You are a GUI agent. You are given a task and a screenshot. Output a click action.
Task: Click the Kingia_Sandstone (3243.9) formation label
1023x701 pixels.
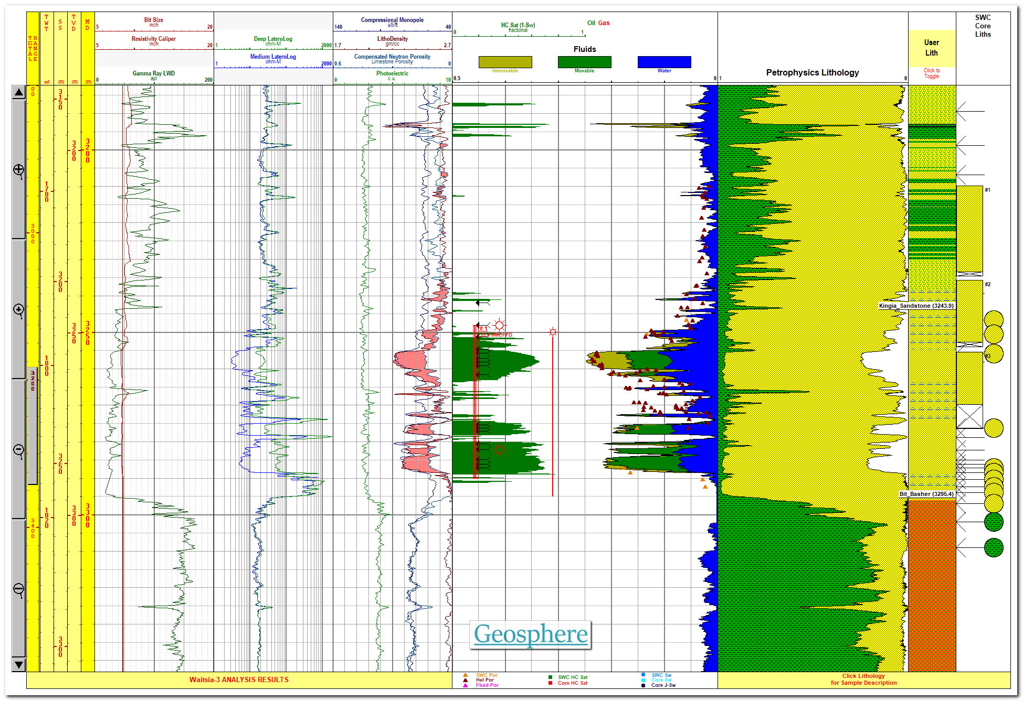pos(916,306)
